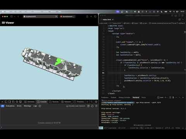
Task: Click the 'npx http-server --port 5173' terminal command
Action: [148, 103]
